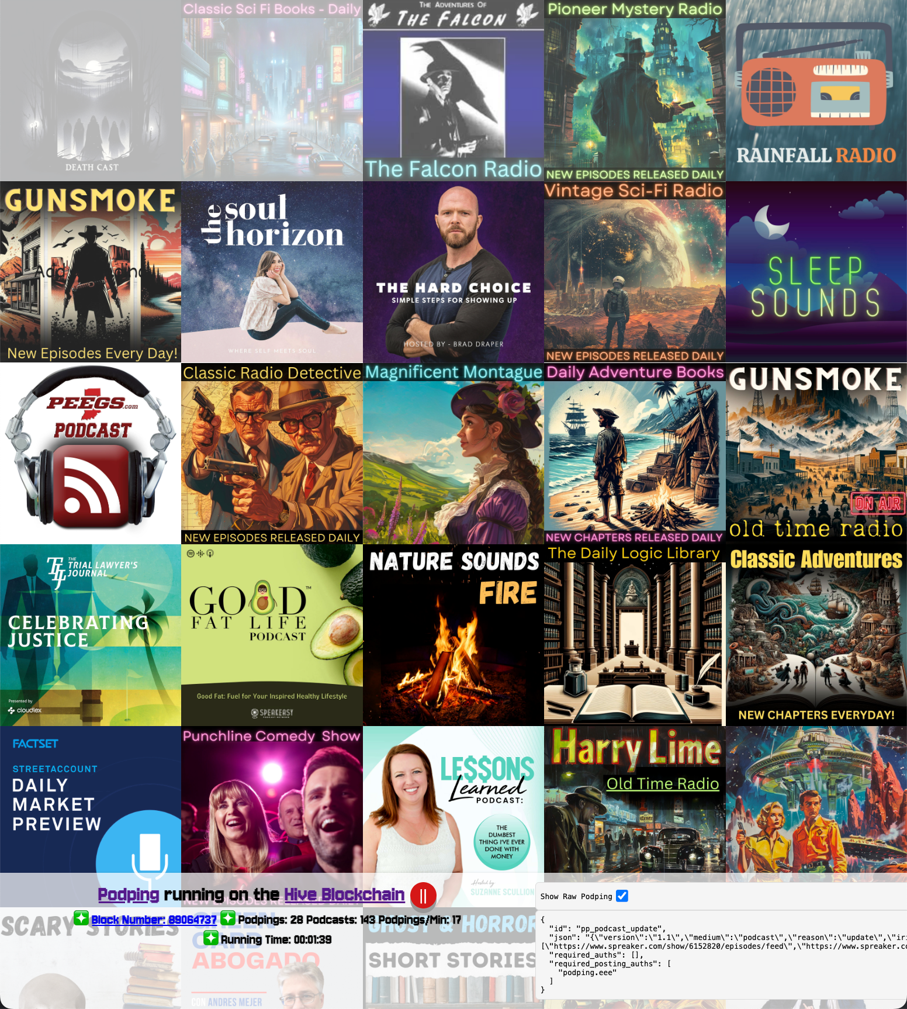Viewport: 907px width, 1009px height.
Task: Open Pioneer Mystery Radio artwork
Action: pyautogui.click(x=635, y=91)
